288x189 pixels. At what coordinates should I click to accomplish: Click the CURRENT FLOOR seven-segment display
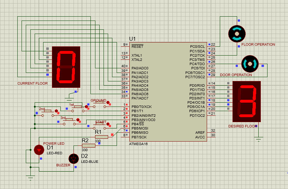(x=66, y=67)
